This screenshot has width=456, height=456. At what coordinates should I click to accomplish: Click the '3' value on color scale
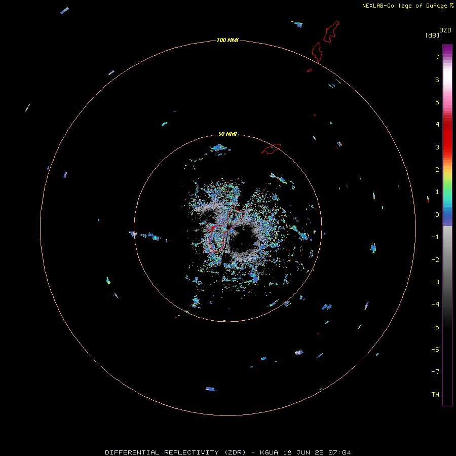click(x=437, y=147)
